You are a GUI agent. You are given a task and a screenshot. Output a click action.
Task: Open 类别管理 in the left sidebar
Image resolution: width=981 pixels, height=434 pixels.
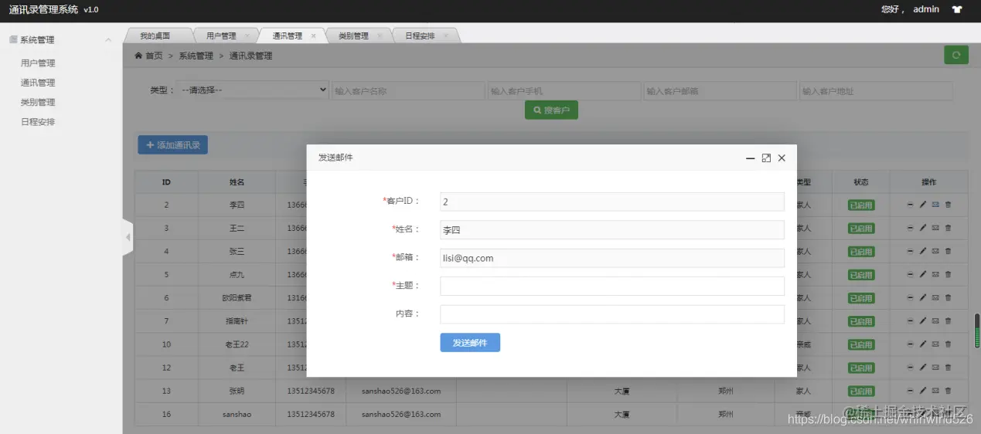point(38,102)
